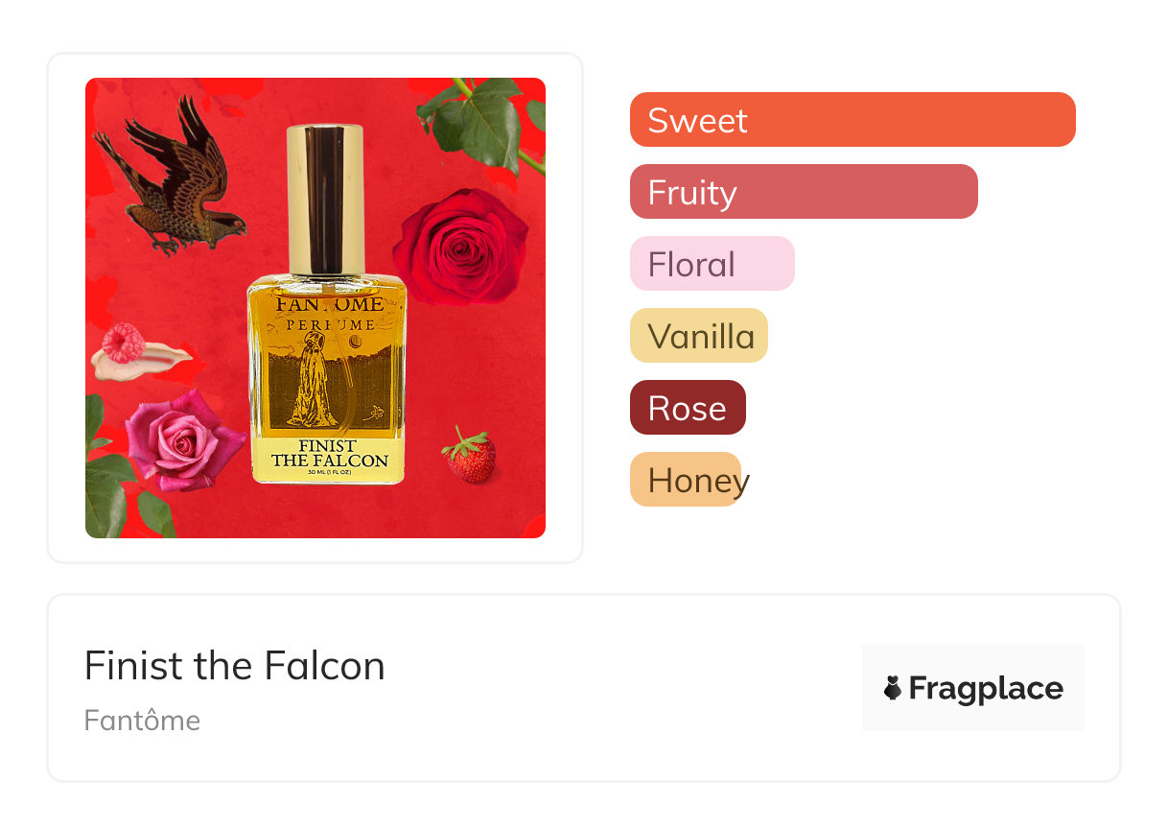Screen dimensions: 1168x829
Task: Click the Fragplace logo icon
Action: [893, 688]
